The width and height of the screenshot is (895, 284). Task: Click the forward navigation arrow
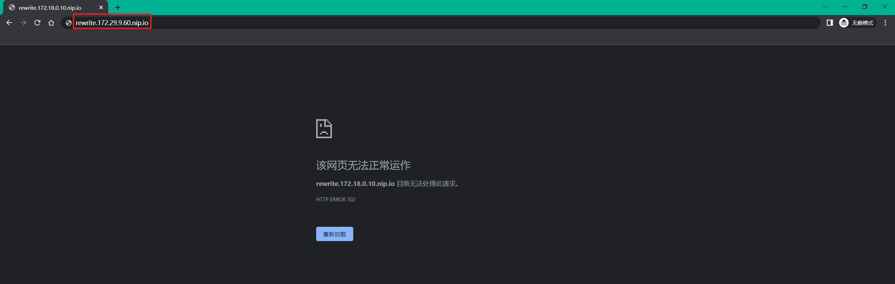tap(23, 23)
